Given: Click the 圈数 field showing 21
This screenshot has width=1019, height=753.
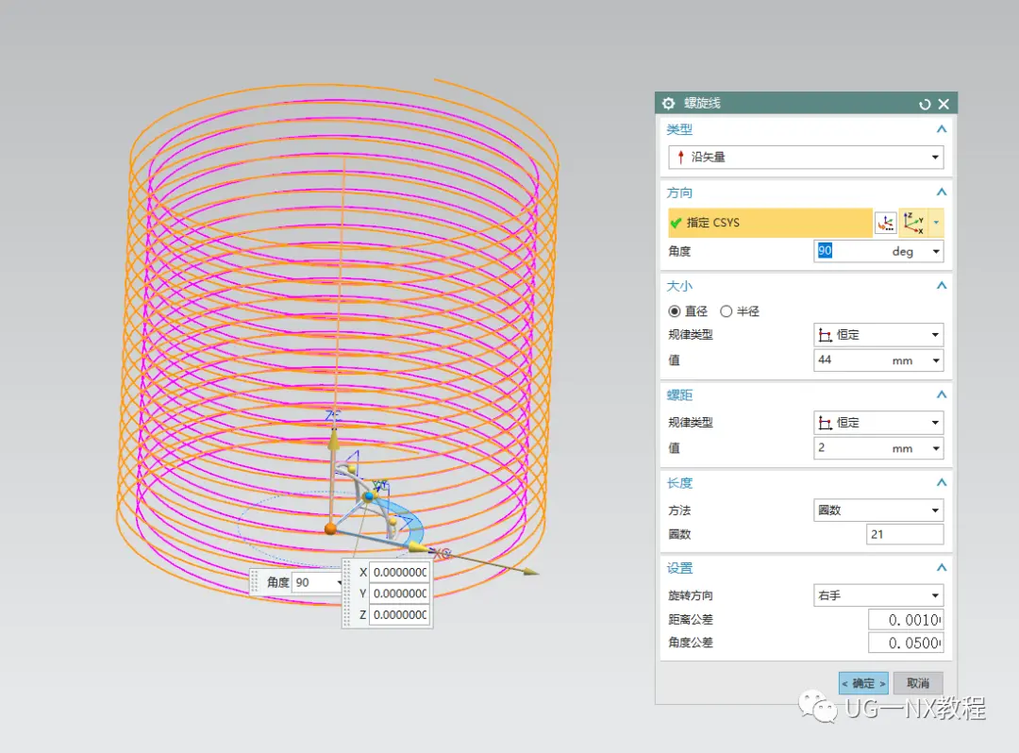Looking at the screenshot, I should (905, 535).
